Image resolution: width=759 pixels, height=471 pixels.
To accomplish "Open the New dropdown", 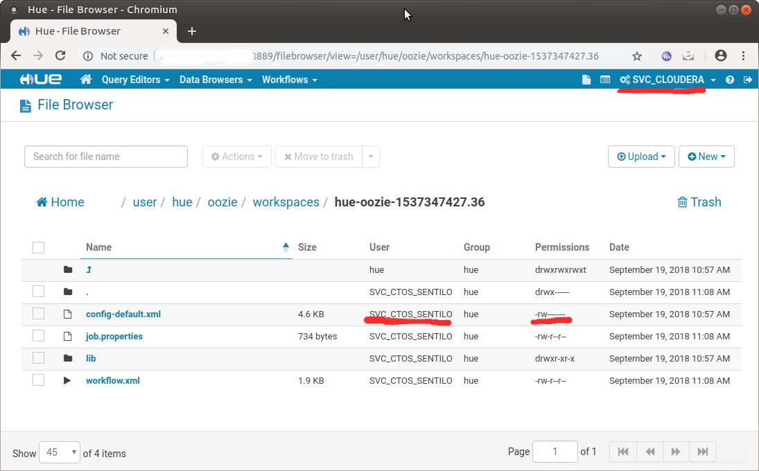I will (706, 157).
